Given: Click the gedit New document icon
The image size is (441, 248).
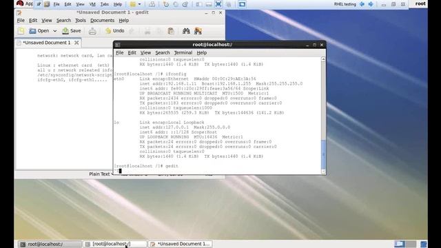Looking at the screenshot, I should click(21, 31).
